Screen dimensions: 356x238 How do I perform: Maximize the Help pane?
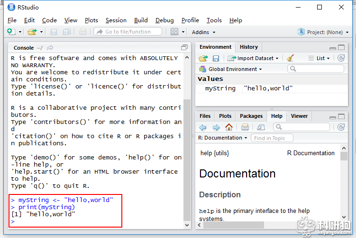pos(341,116)
